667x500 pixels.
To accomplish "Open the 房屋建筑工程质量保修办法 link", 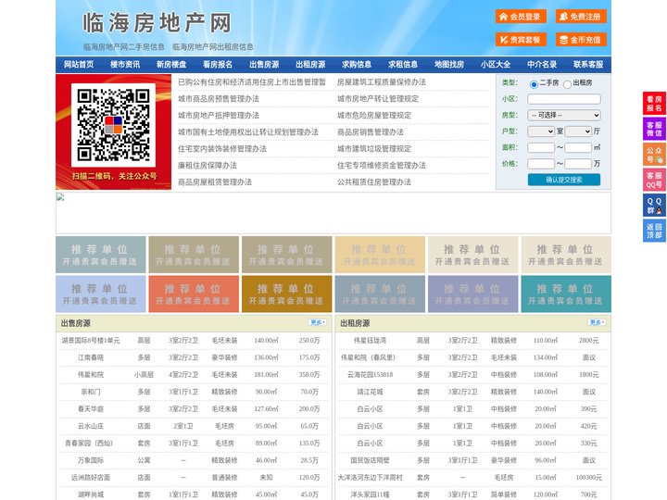I will 382,82.
